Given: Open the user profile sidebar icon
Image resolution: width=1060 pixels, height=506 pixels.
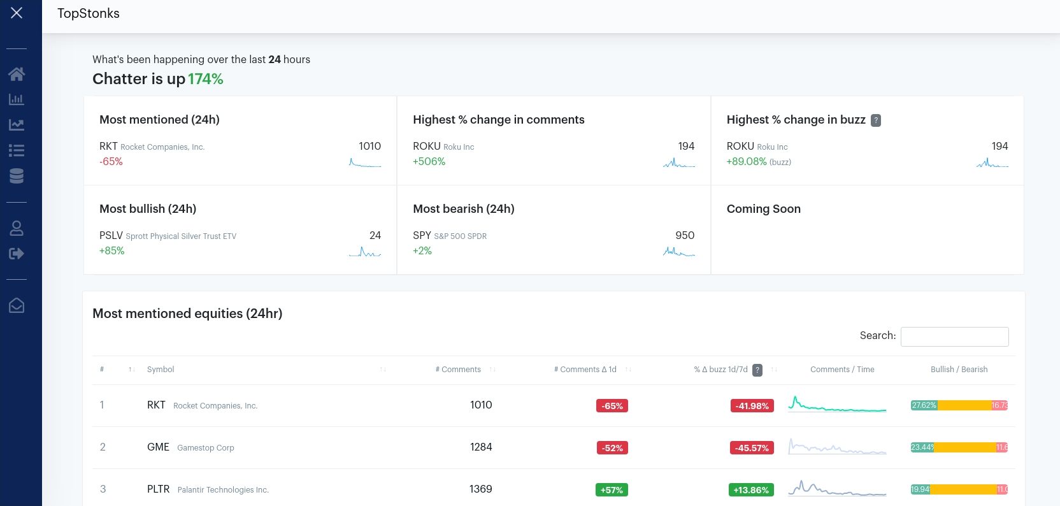Looking at the screenshot, I should pyautogui.click(x=17, y=228).
